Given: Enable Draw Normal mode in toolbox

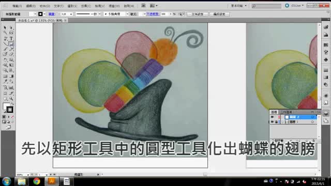Looking at the screenshot, I should click(4, 122).
